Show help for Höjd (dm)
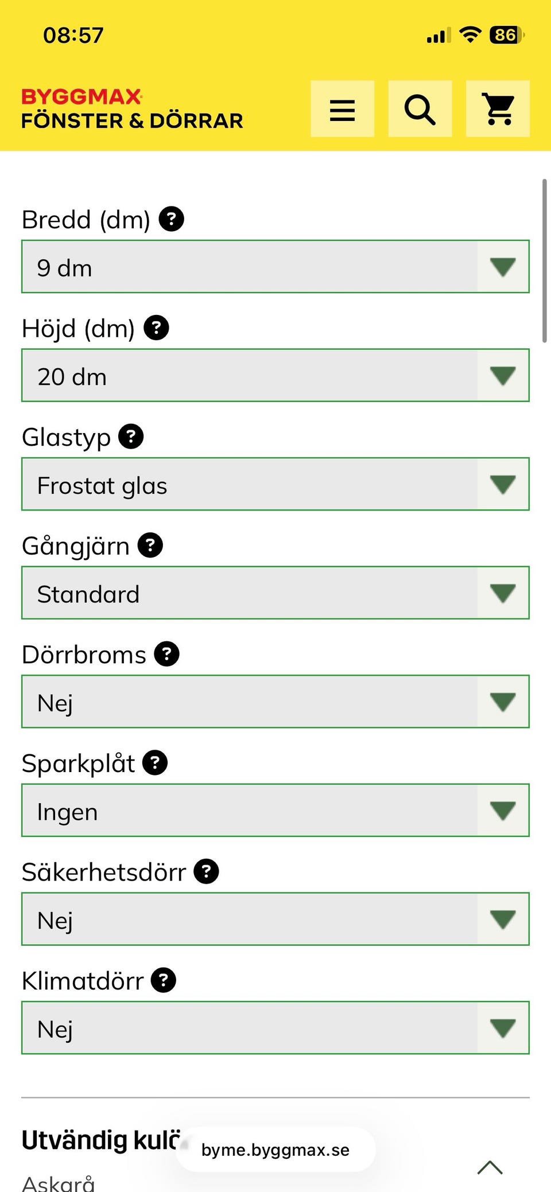The height and width of the screenshot is (1192, 551). point(156,328)
